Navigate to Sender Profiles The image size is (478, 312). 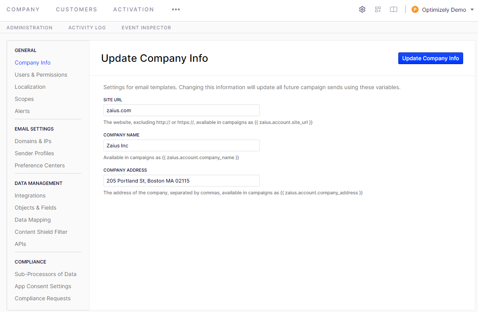[x=34, y=153]
